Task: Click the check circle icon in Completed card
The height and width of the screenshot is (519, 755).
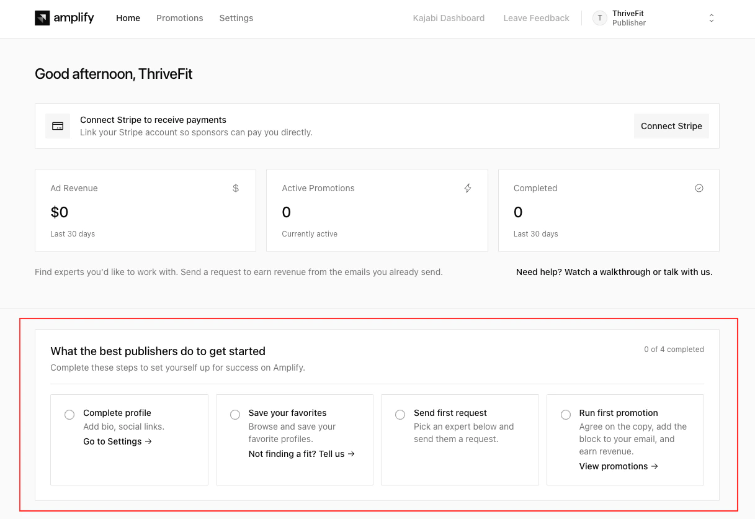Action: 699,188
